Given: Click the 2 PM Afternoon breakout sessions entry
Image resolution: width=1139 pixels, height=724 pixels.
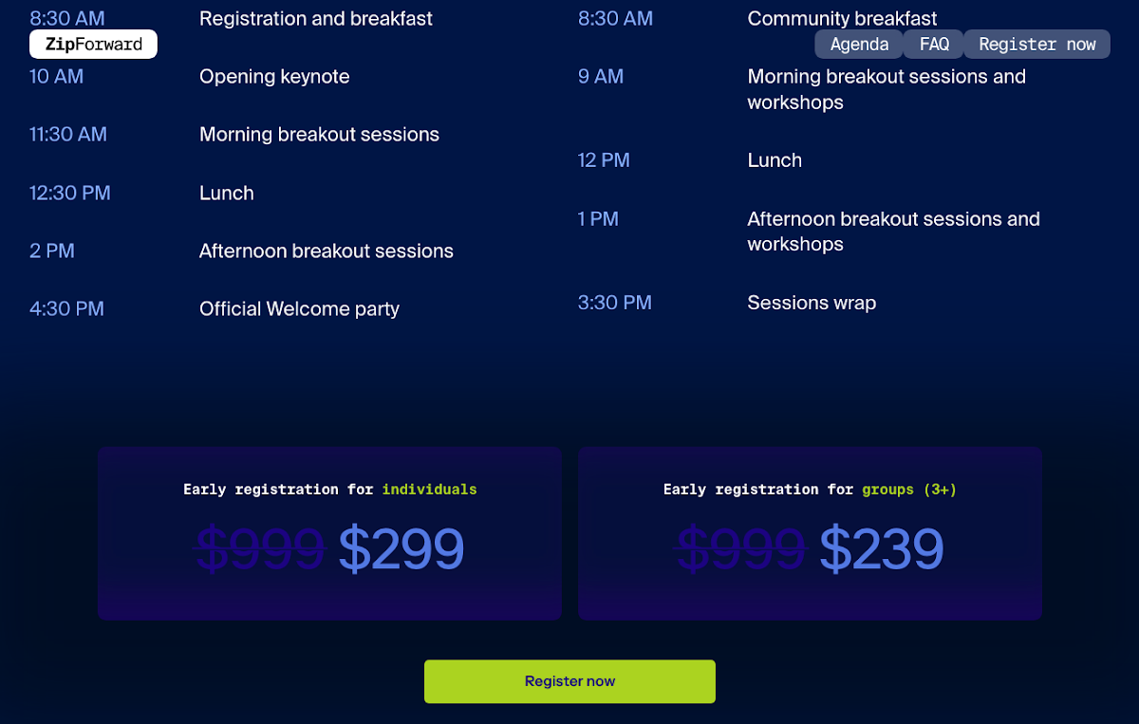Looking at the screenshot, I should [x=327, y=251].
